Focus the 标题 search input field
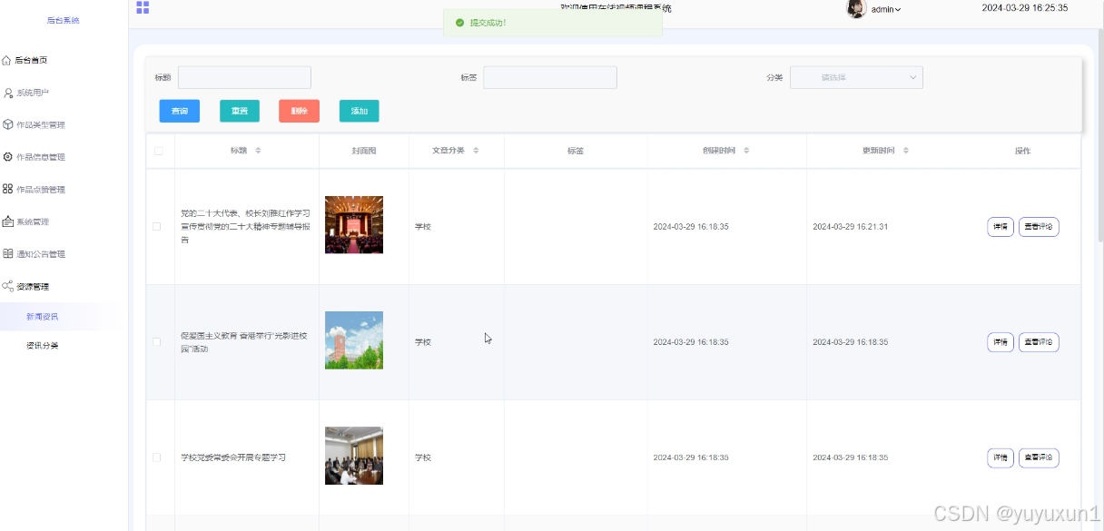 (244, 77)
